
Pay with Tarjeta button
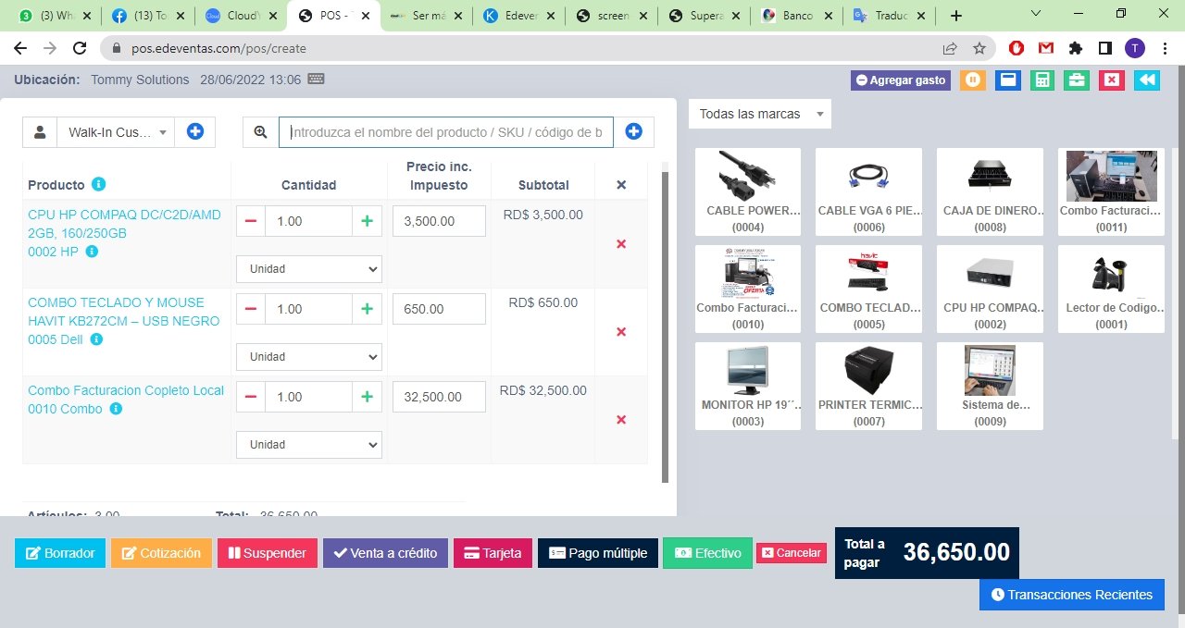[x=493, y=553]
